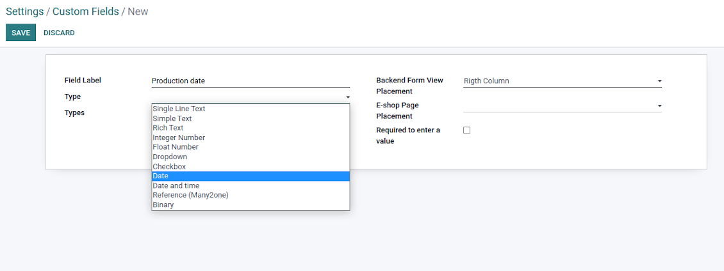The width and height of the screenshot is (724, 271).
Task: Choose Float Number option
Action: tap(175, 147)
